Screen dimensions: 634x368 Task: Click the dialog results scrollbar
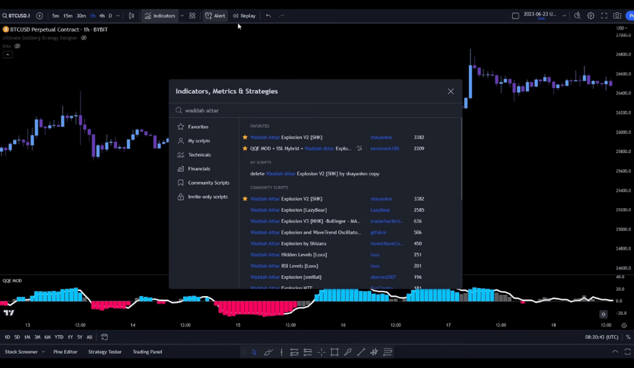click(462, 159)
